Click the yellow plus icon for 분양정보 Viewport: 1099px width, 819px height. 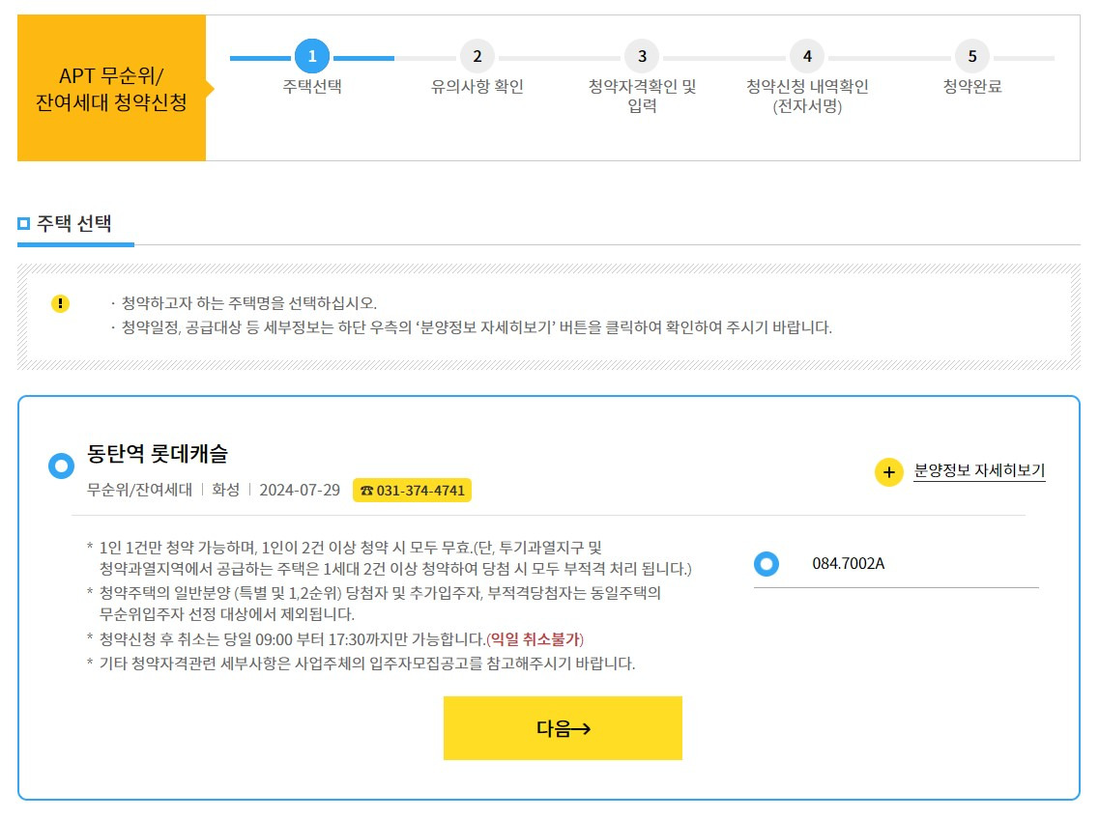click(x=888, y=472)
